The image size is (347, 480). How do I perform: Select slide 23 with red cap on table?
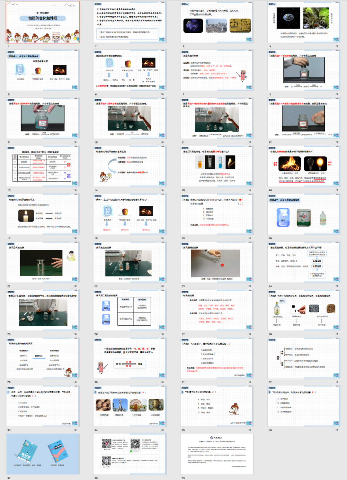click(x=217, y=262)
